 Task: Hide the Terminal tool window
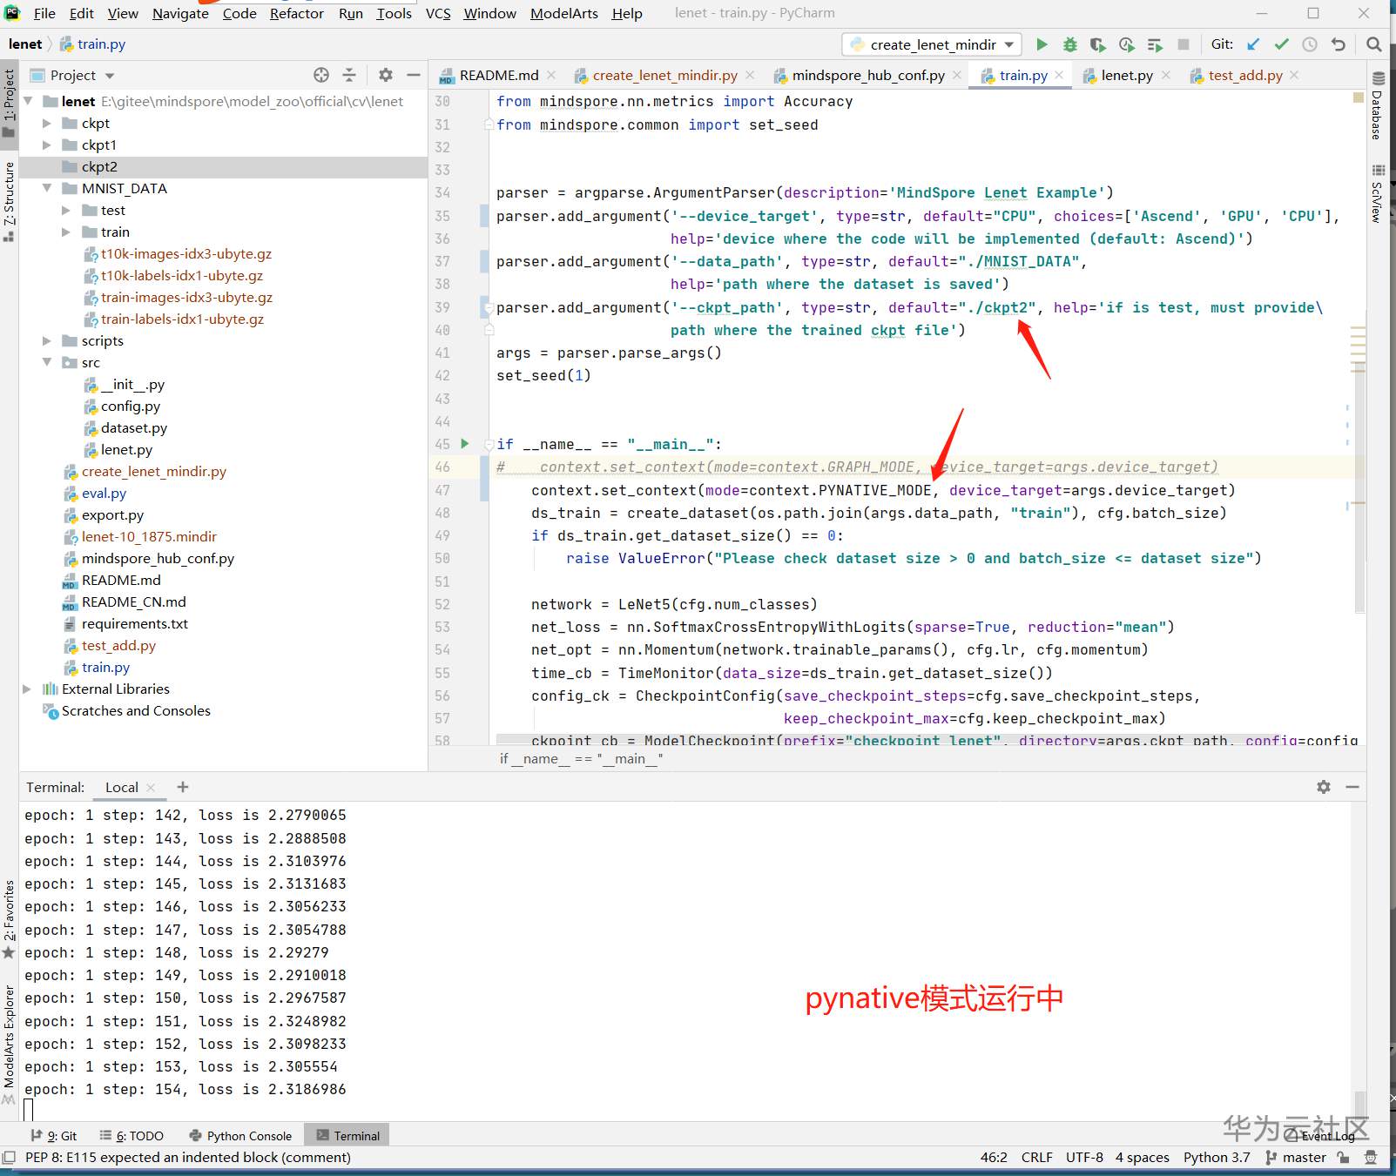coord(1352,787)
